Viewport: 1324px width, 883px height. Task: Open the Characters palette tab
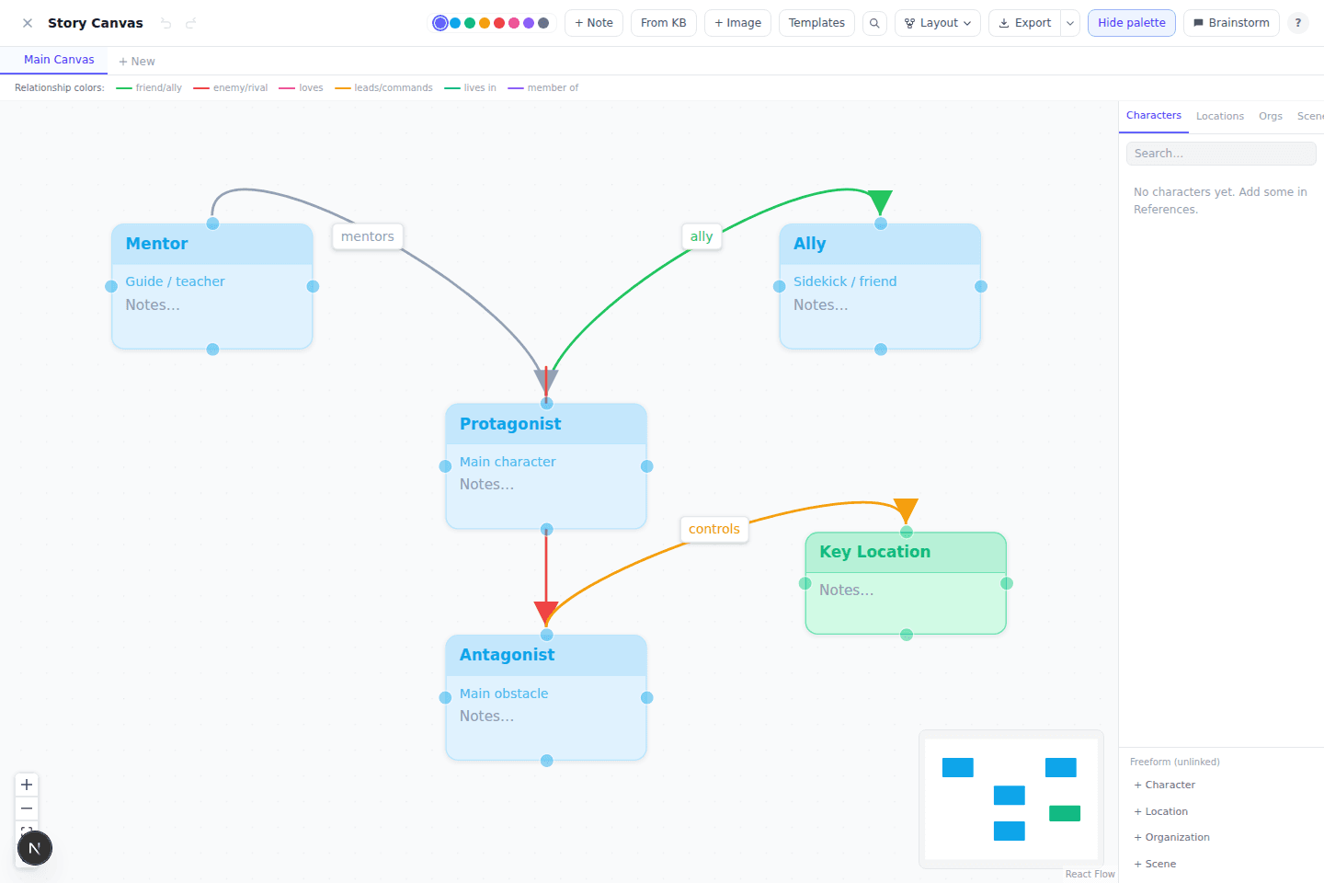1154,116
